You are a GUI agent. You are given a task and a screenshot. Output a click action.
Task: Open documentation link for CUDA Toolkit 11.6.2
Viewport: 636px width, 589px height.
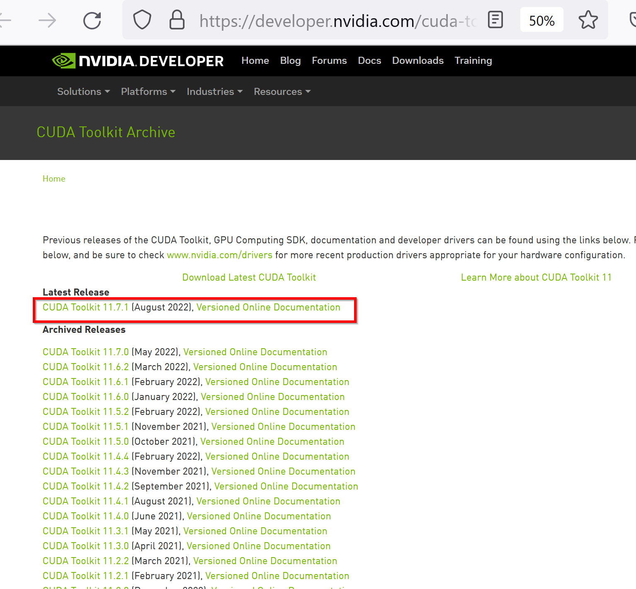click(x=265, y=367)
